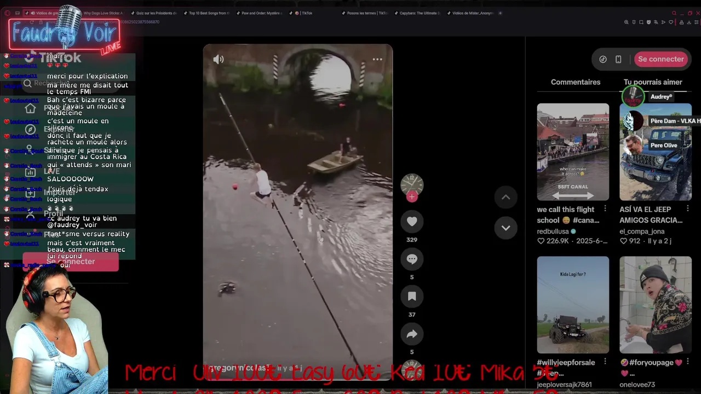This screenshot has height=394, width=701.
Task: Open options for #foryoupage video
Action: 688,362
